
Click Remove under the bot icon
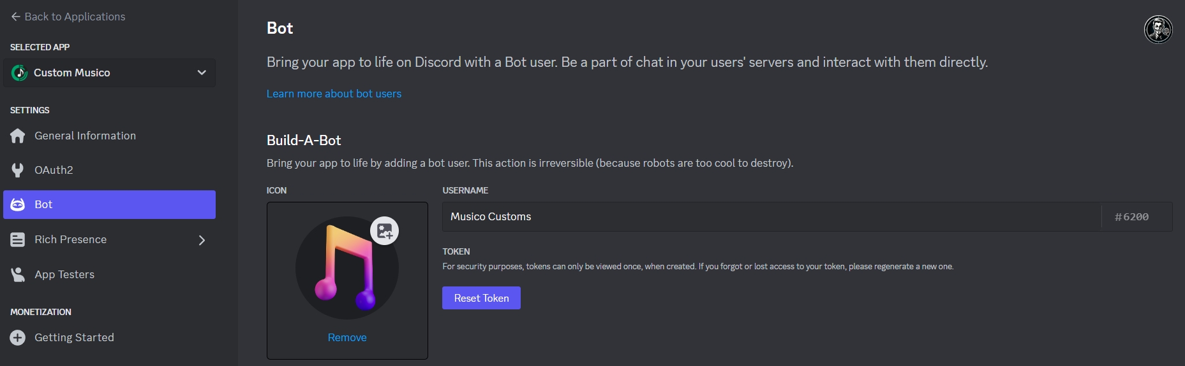click(x=347, y=337)
